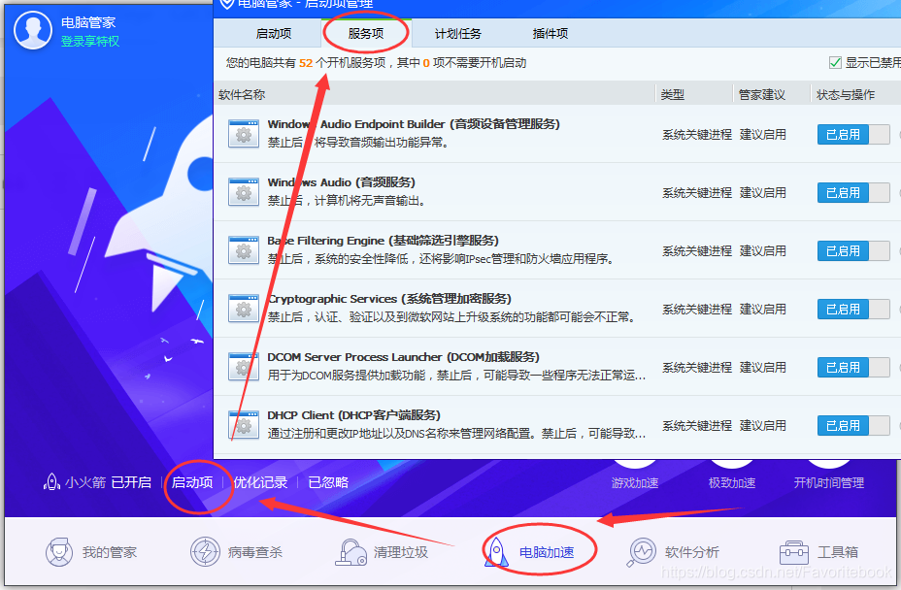Click 管家建议 column header
901x590 pixels.
point(762,95)
